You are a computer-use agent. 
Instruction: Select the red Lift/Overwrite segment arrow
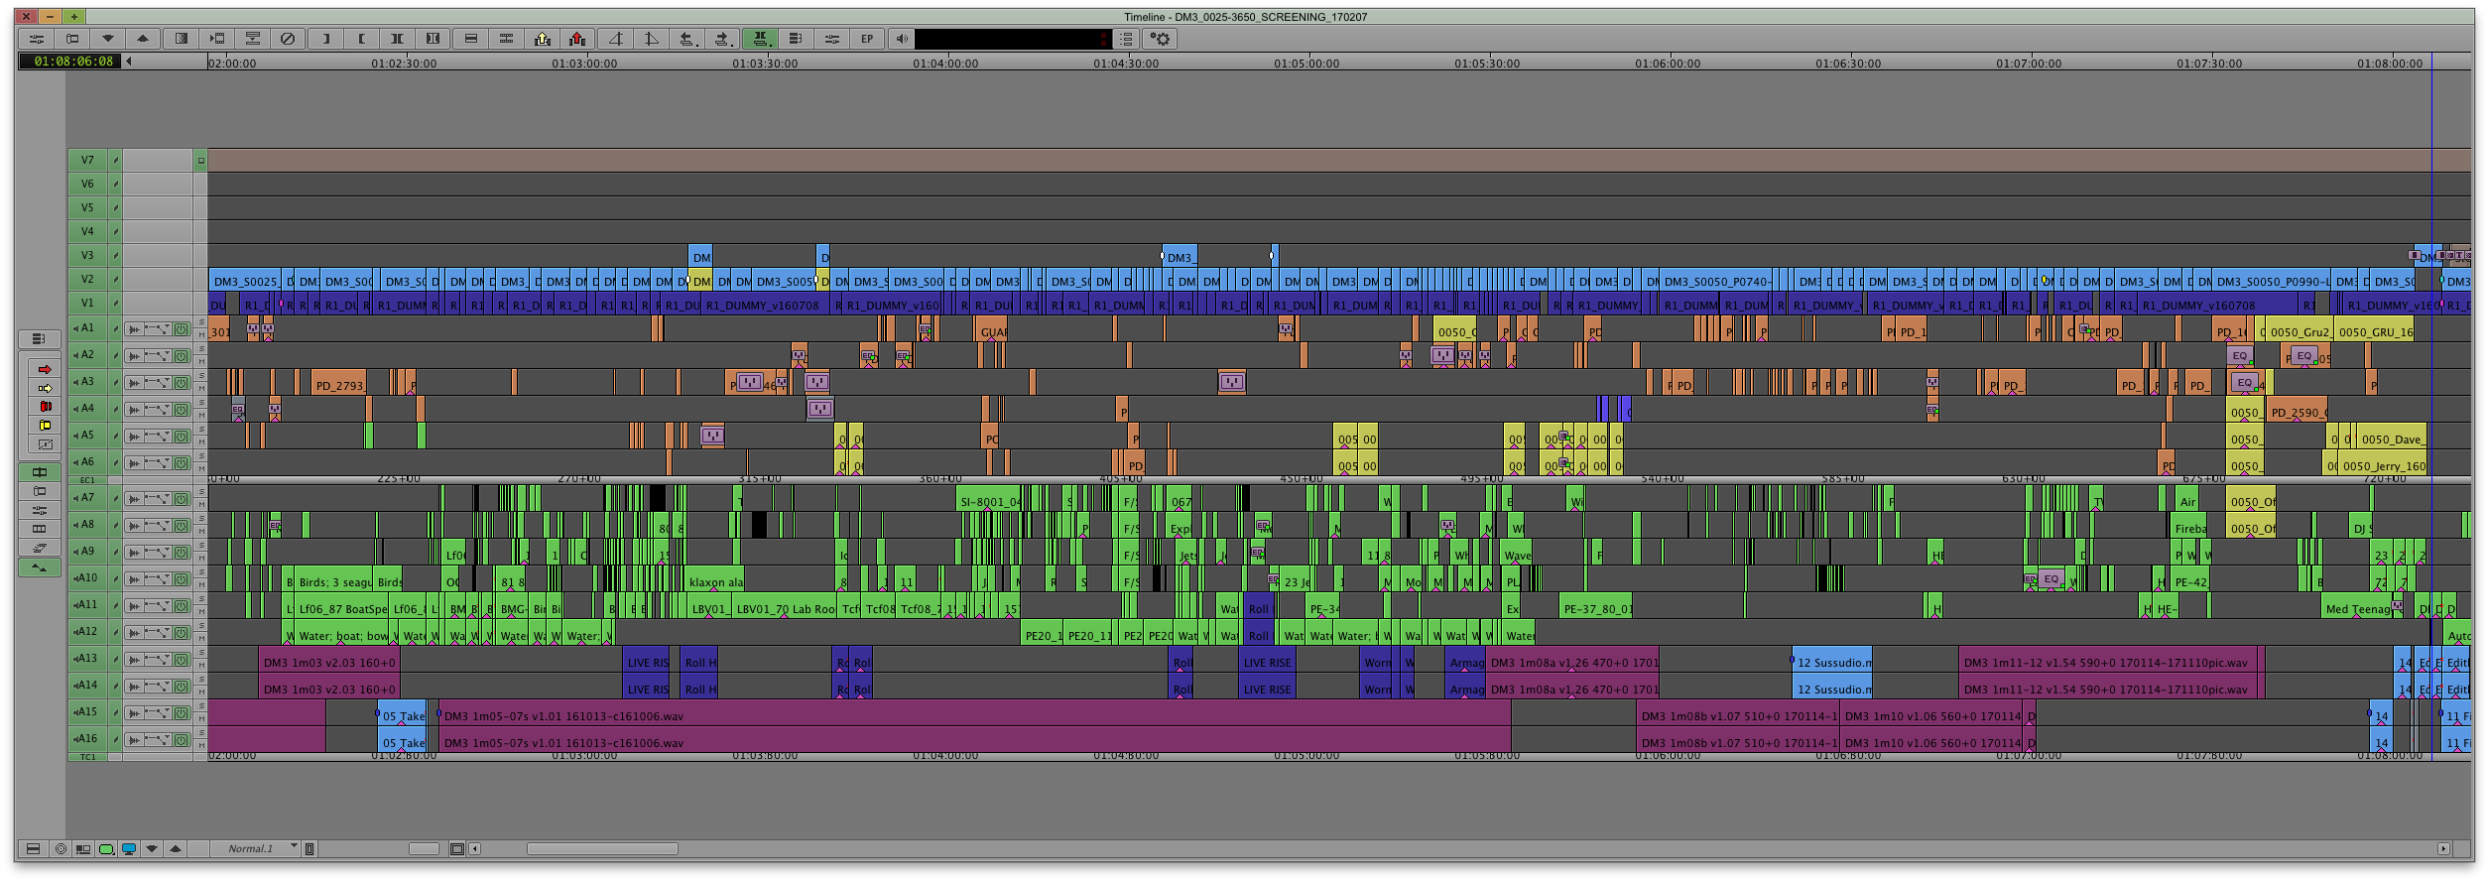click(x=44, y=369)
